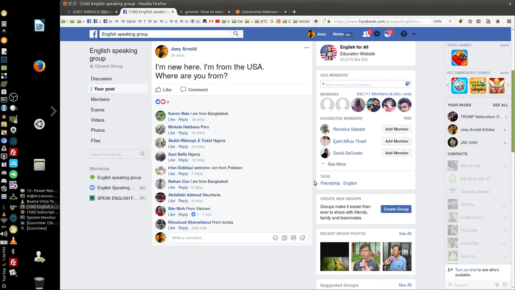The image size is (515, 290).
Task: Open Khouloud Gharsellaoui's profile name
Action: click(x=190, y=222)
